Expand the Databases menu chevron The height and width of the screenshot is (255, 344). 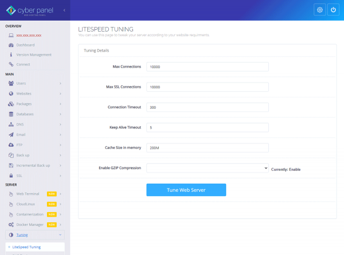[x=60, y=114]
